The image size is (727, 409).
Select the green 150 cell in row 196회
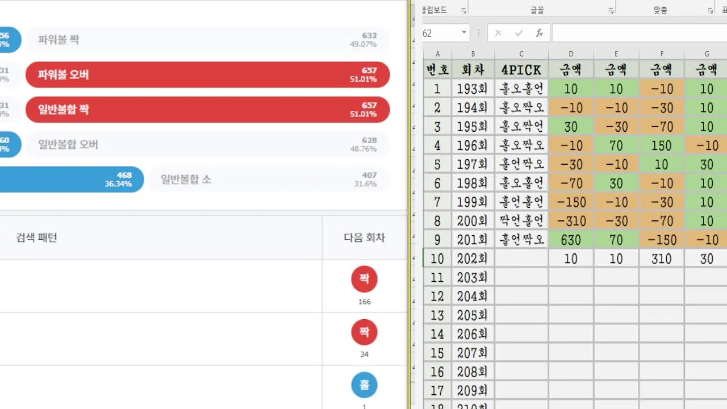click(x=662, y=145)
